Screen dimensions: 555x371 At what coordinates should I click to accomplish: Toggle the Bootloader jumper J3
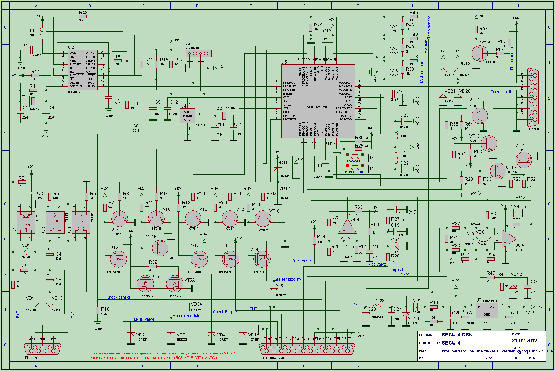coord(354,155)
